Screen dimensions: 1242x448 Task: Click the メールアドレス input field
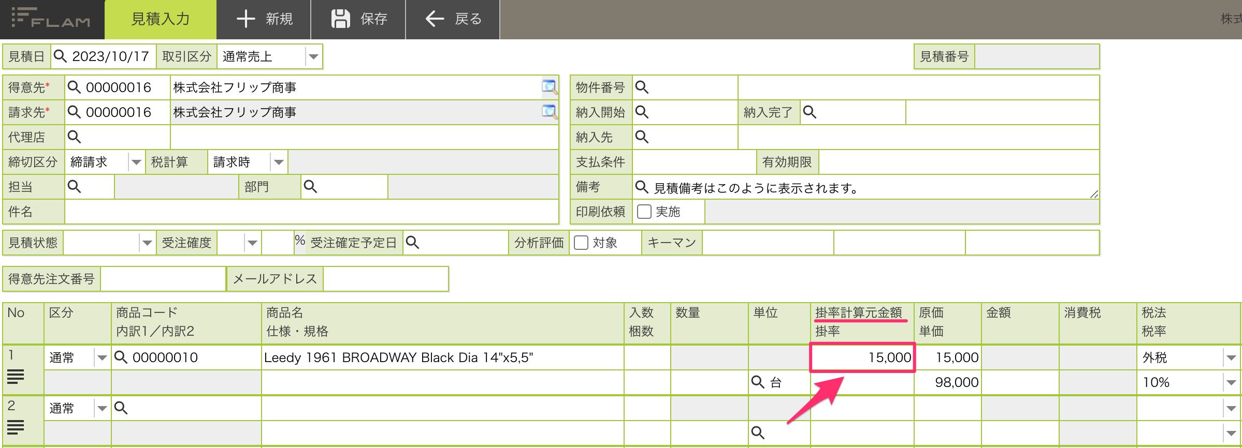tap(386, 279)
